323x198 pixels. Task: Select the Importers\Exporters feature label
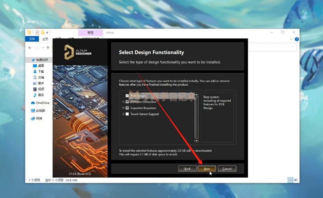click(143, 108)
